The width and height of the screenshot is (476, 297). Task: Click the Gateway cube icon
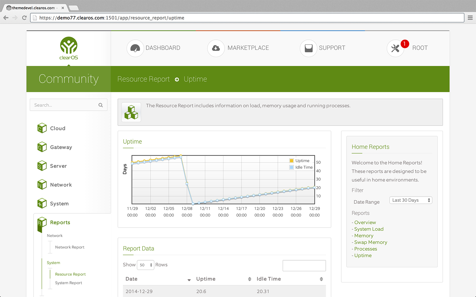[x=42, y=147]
